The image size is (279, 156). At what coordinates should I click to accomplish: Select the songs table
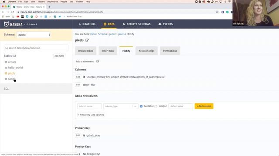pyautogui.click(x=12, y=79)
